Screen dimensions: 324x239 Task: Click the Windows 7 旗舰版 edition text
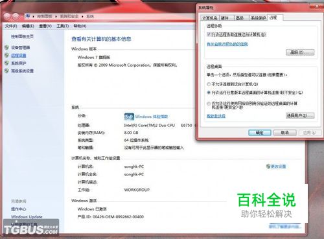pyautogui.click(x=94, y=57)
